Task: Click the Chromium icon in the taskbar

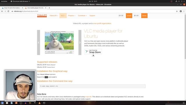Action: click(x=2, y=103)
